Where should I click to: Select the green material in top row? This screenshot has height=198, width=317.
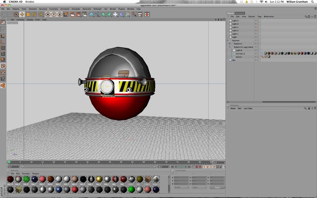(26, 179)
